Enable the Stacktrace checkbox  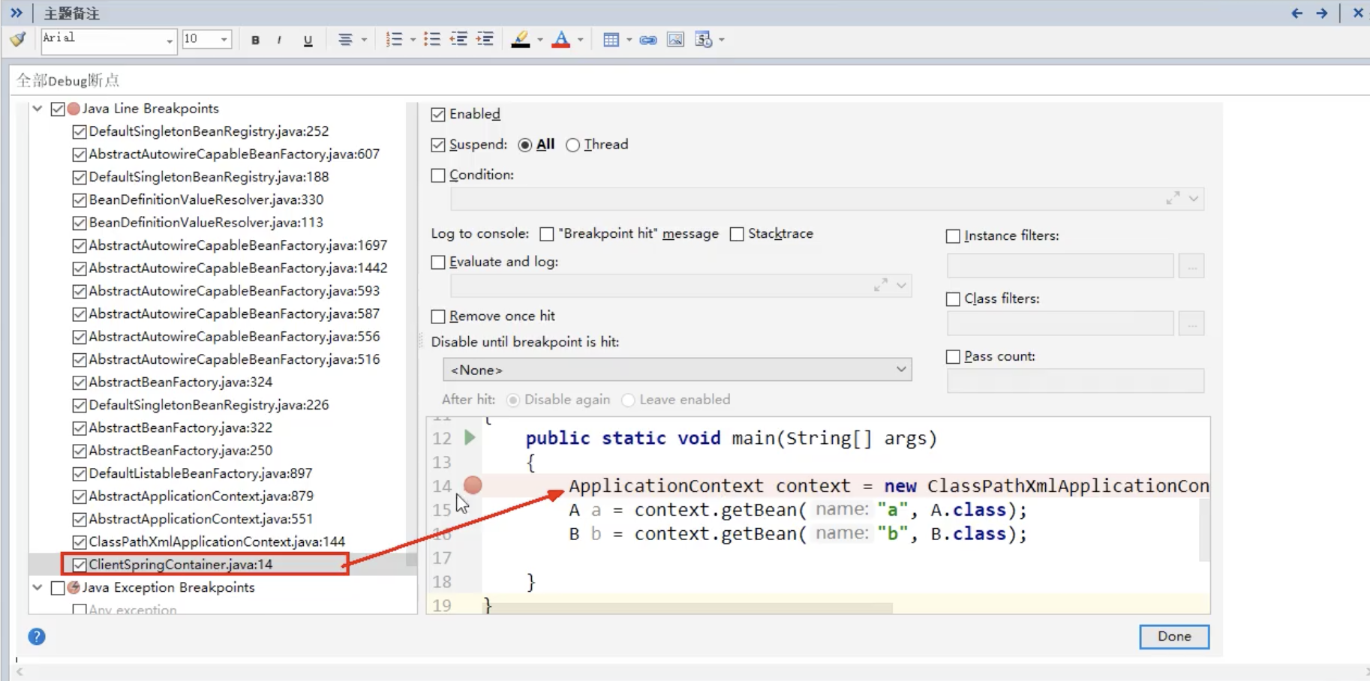(x=737, y=234)
